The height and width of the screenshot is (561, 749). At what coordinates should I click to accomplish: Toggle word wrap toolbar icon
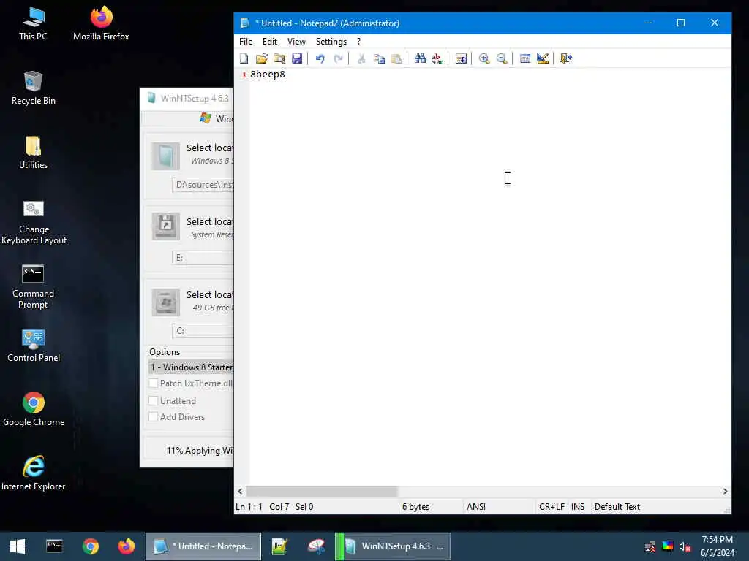pyautogui.click(x=461, y=58)
